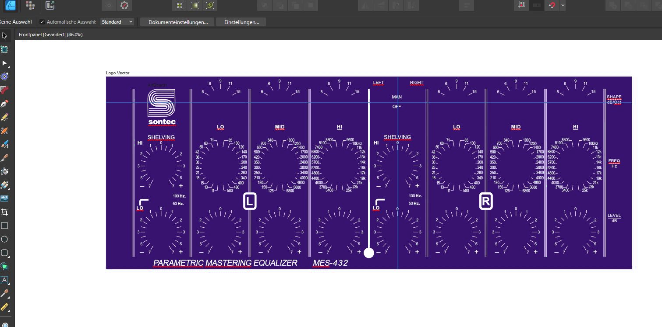Click the FREQ Hz label
The image size is (662, 327).
(x=614, y=163)
